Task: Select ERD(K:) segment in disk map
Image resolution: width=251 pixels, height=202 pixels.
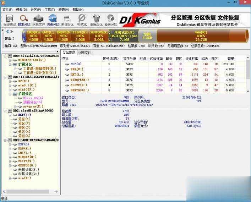Action: click(x=33, y=36)
